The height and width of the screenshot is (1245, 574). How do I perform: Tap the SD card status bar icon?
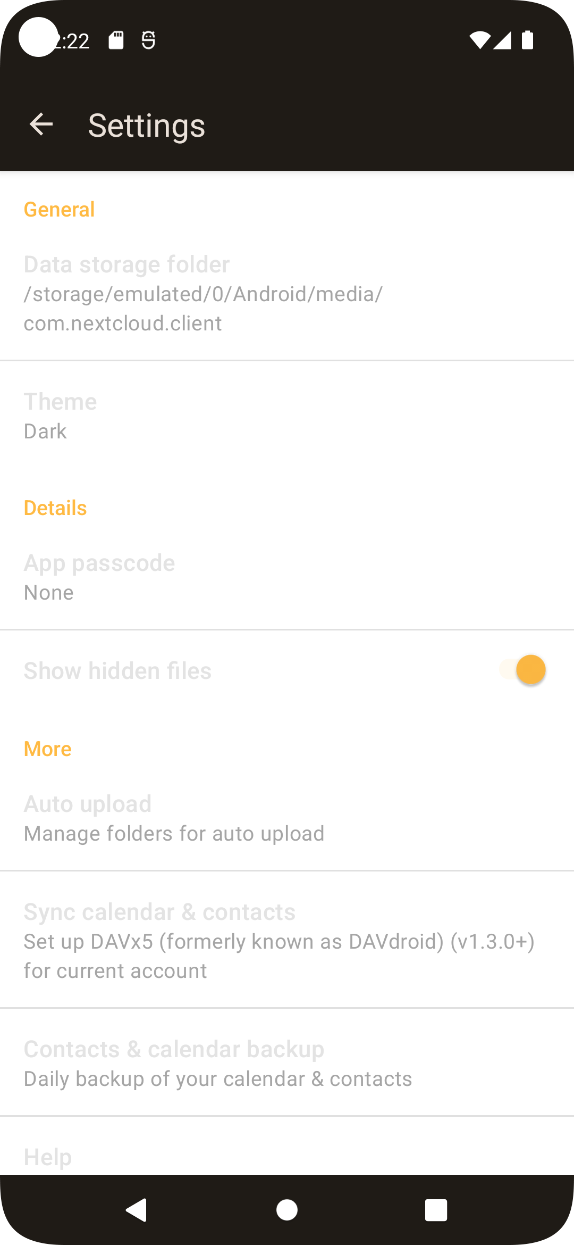(116, 38)
